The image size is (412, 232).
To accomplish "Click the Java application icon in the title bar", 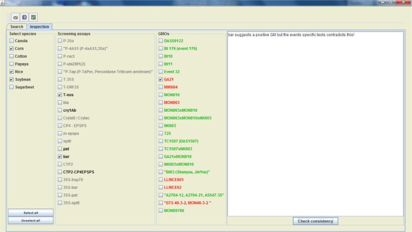I will coord(2,2).
